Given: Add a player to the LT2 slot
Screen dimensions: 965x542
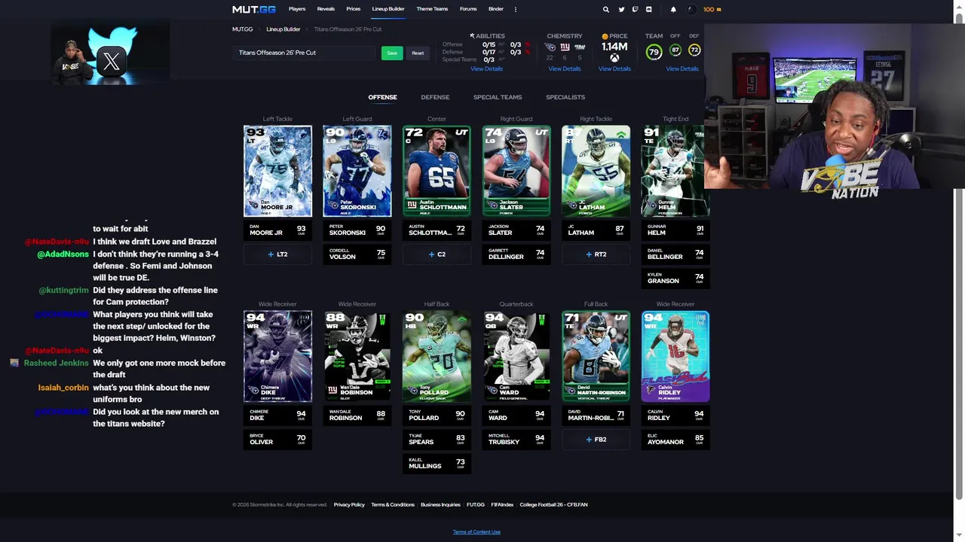Looking at the screenshot, I should 277,254.
